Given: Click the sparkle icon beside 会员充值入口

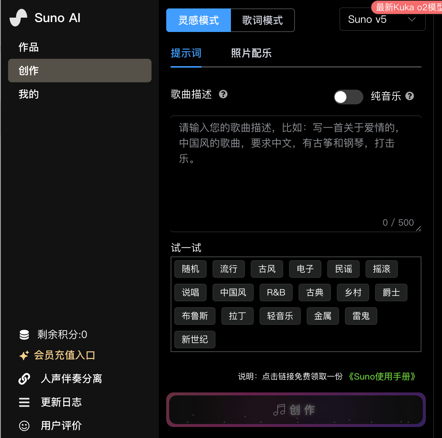Looking at the screenshot, I should [24, 355].
